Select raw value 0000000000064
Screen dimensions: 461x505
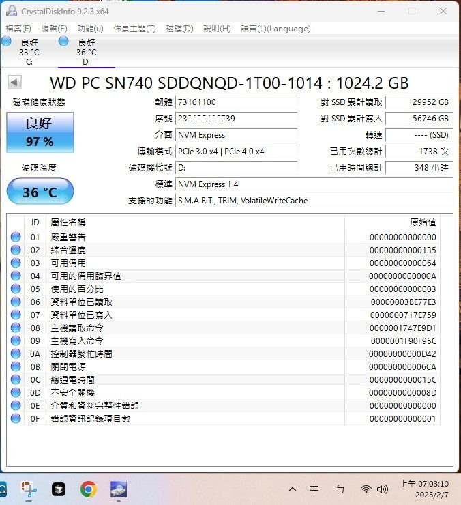point(403,263)
